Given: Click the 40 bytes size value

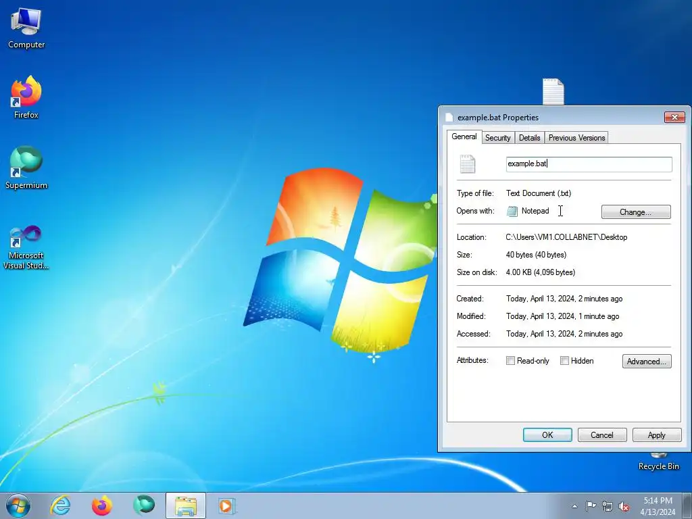Looking at the screenshot, I should (536, 255).
